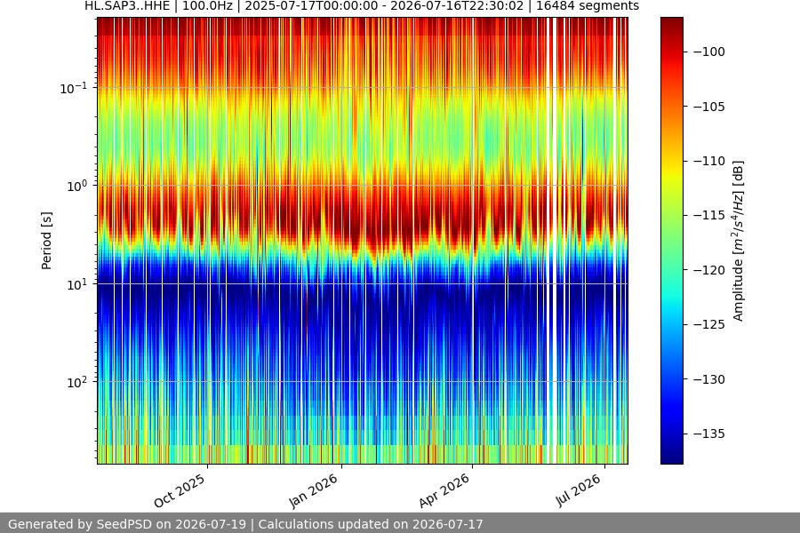The width and height of the screenshot is (800, 533).
Task: Click the 'Jul 2026' x-axis label
Action: point(578,490)
